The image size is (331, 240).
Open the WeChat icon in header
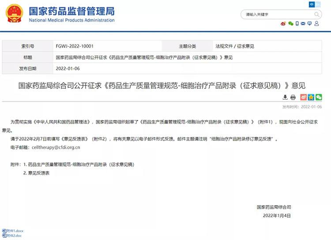[x=291, y=23]
